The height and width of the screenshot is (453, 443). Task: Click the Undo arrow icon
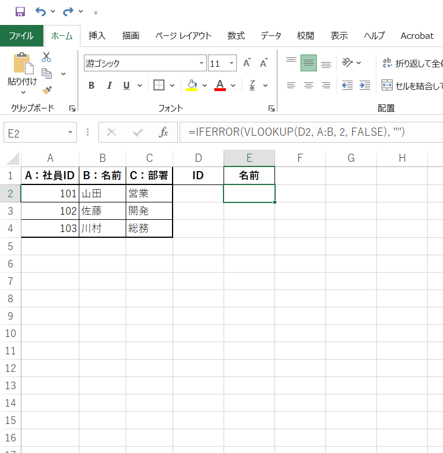pos(41,12)
